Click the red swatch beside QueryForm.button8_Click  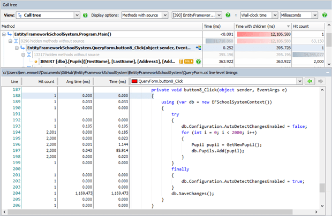coord(134,81)
